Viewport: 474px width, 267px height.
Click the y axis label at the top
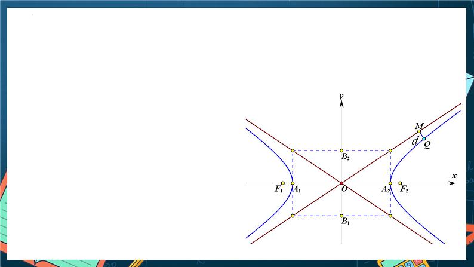(x=340, y=96)
